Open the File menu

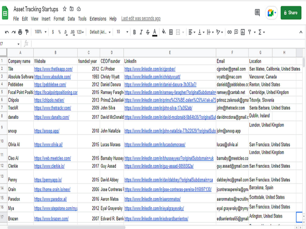tap(16, 19)
